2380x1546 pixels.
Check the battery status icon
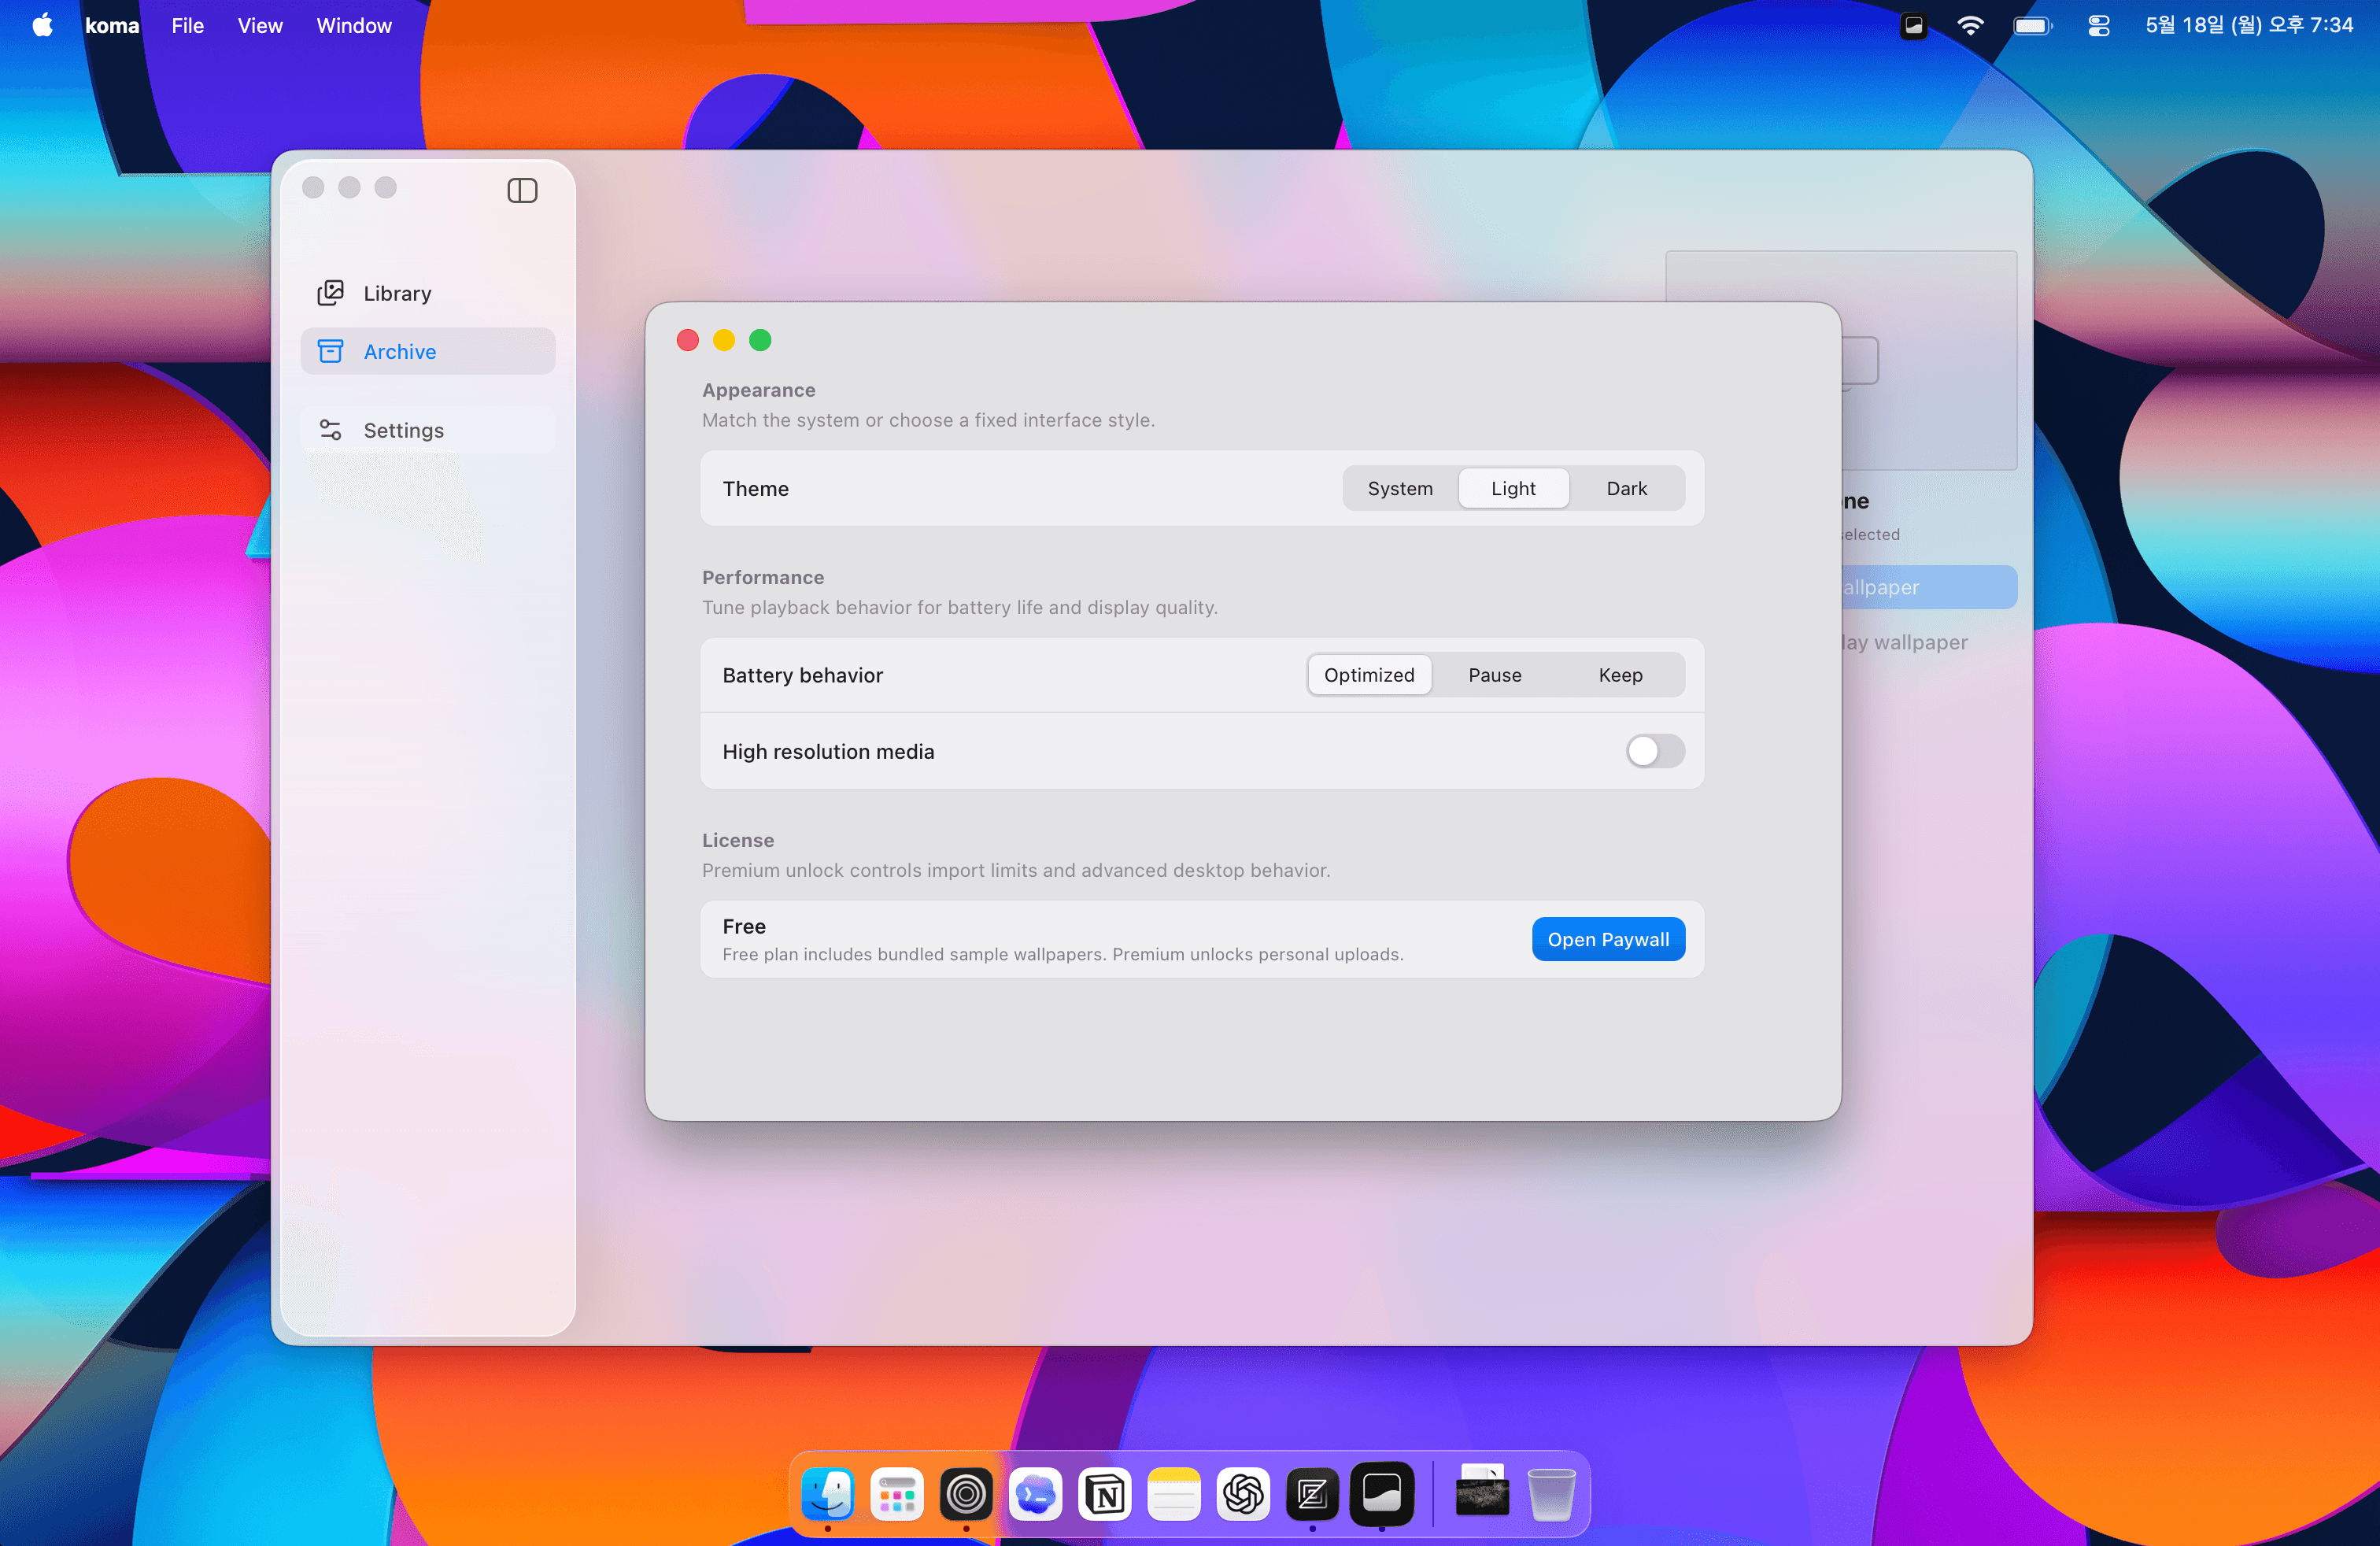(x=2032, y=25)
